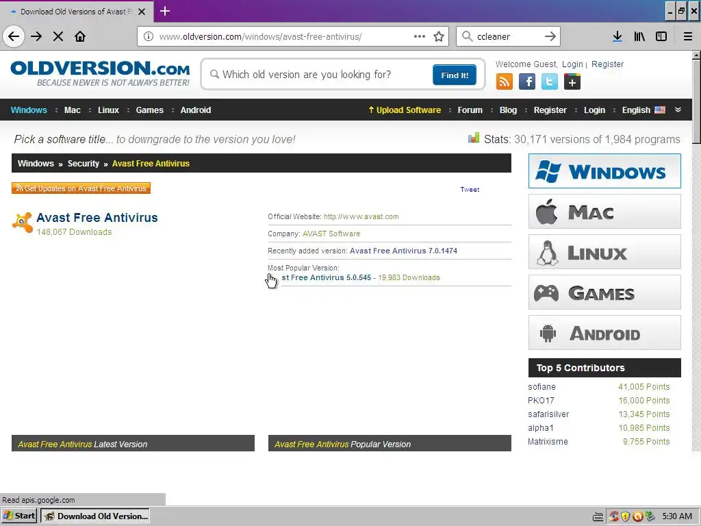Submit ccleaner search with arrow button
The height and width of the screenshot is (526, 701).
point(550,36)
